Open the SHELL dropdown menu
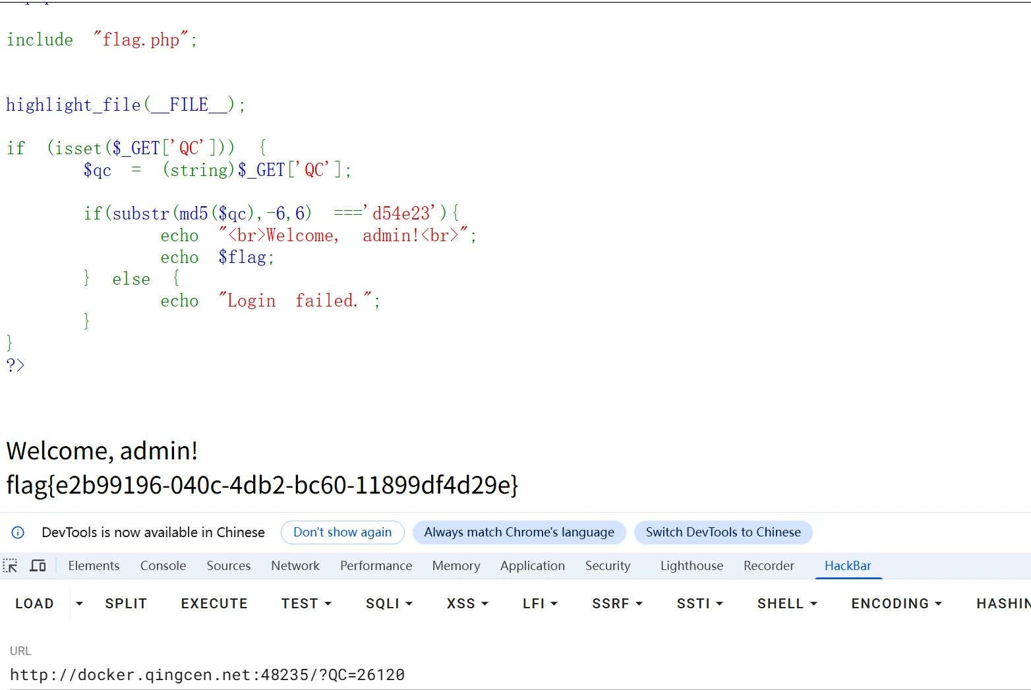 pos(787,604)
